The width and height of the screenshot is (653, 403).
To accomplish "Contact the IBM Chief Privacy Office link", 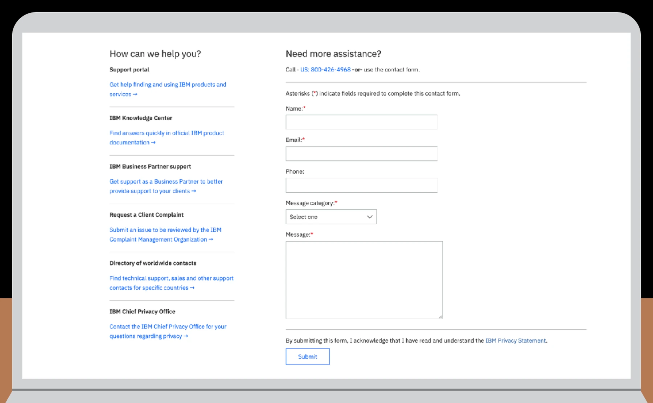I will (x=168, y=331).
